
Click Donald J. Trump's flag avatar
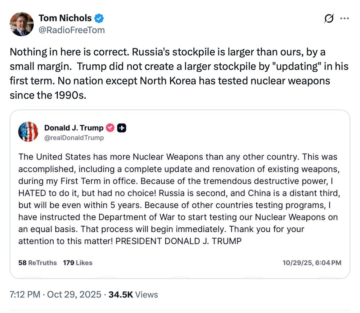(28, 132)
